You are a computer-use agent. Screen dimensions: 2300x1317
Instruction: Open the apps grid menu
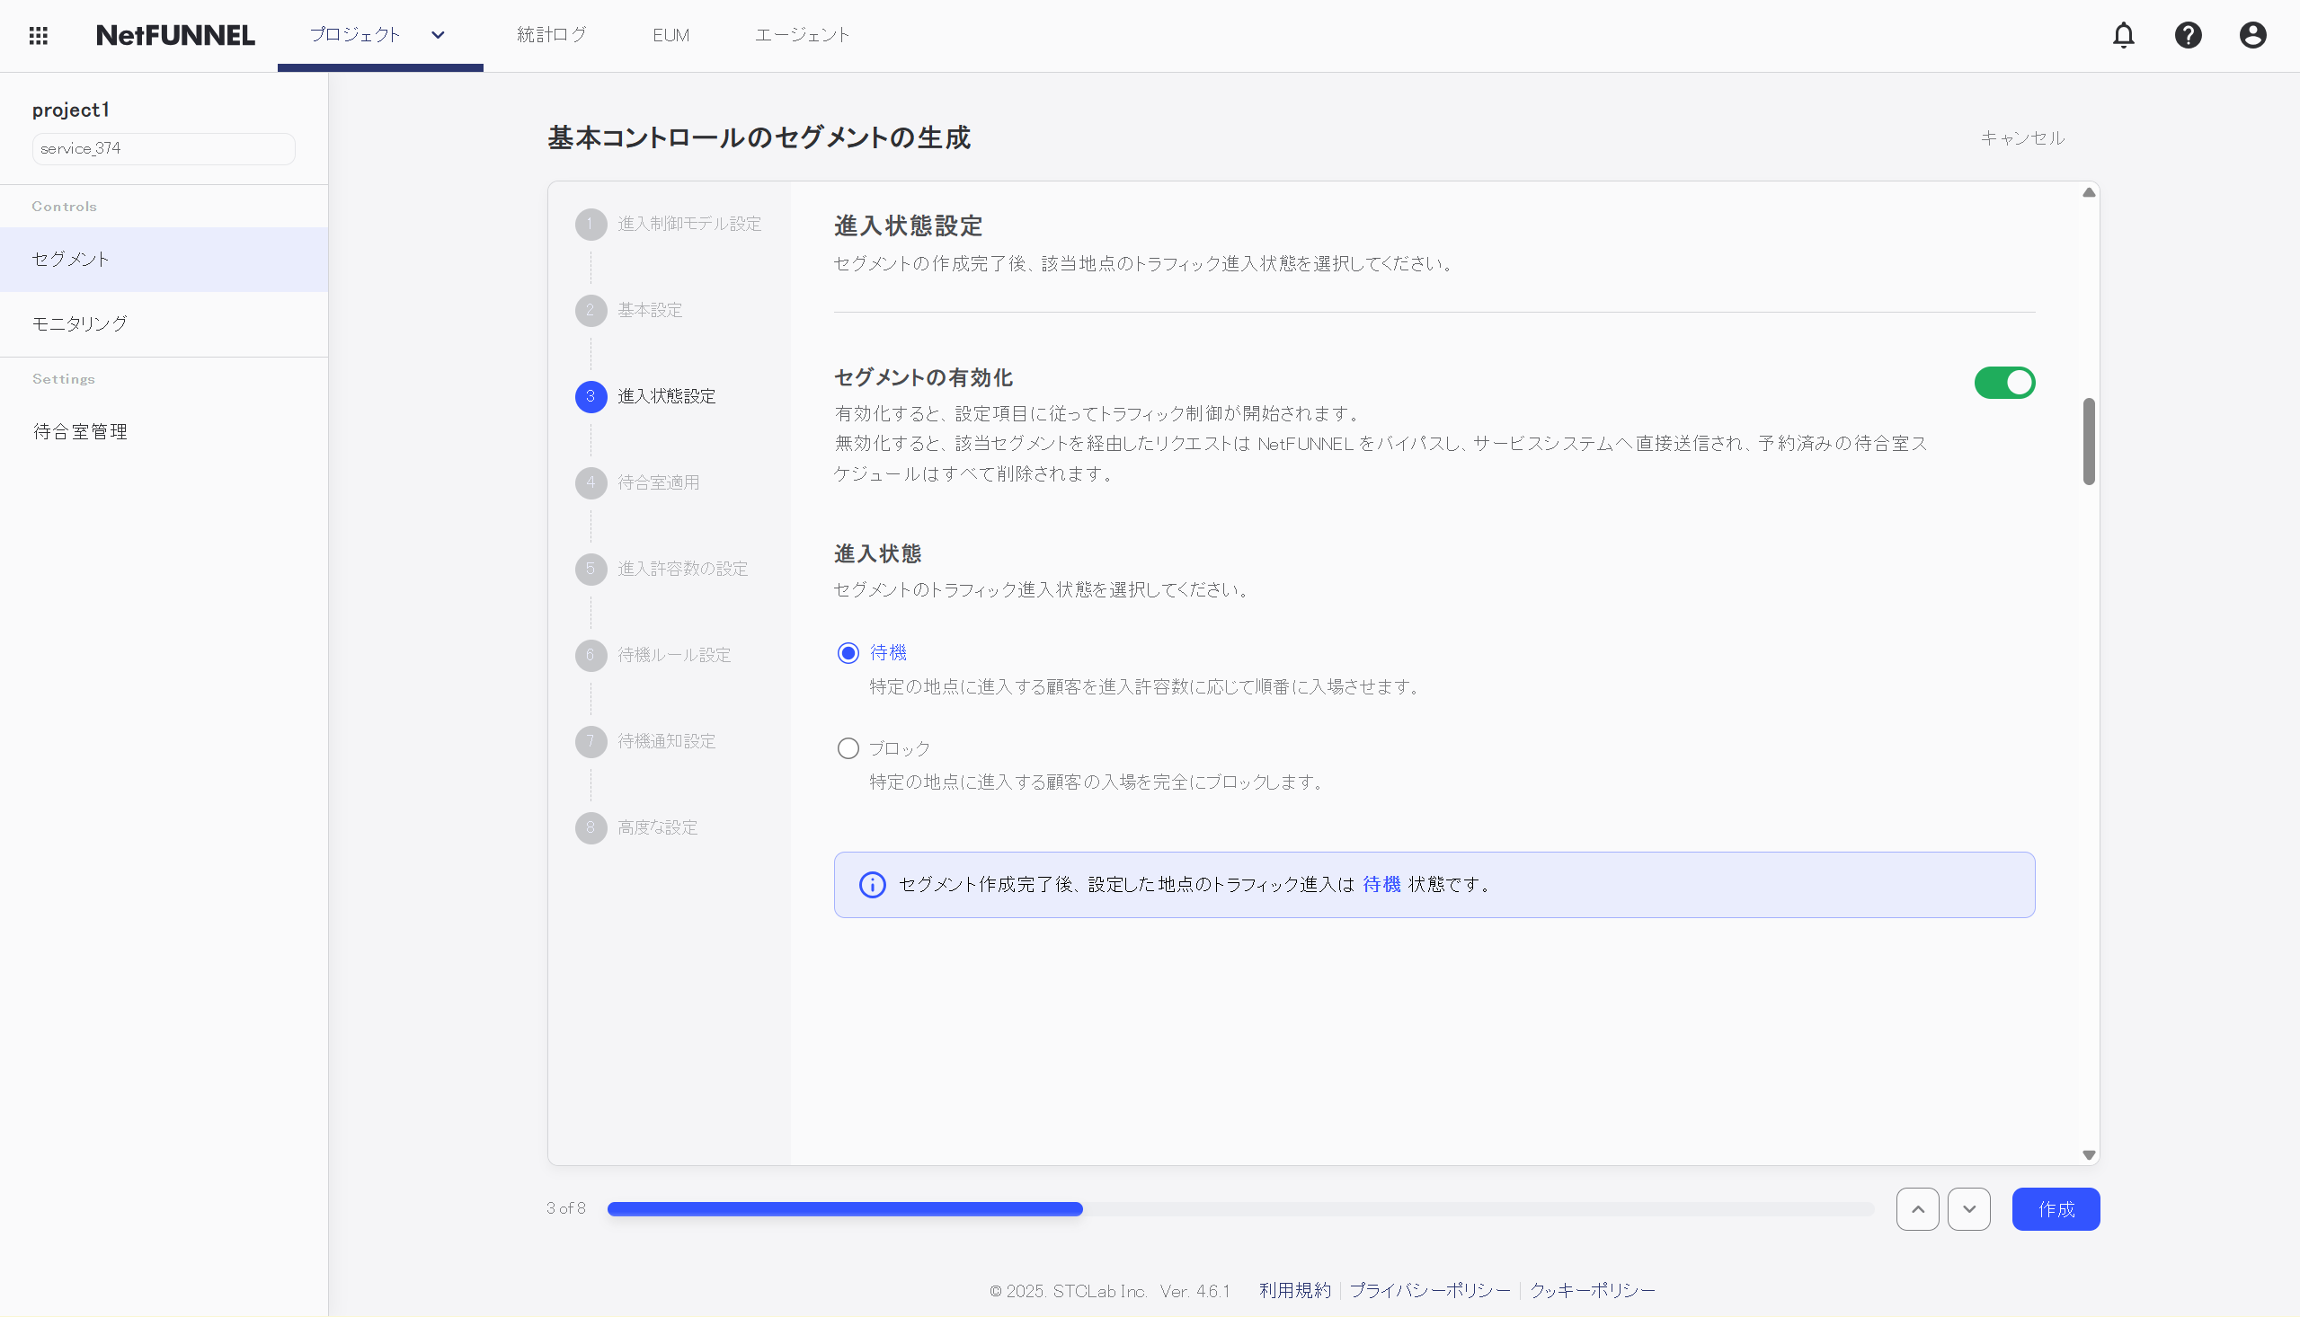click(x=38, y=34)
